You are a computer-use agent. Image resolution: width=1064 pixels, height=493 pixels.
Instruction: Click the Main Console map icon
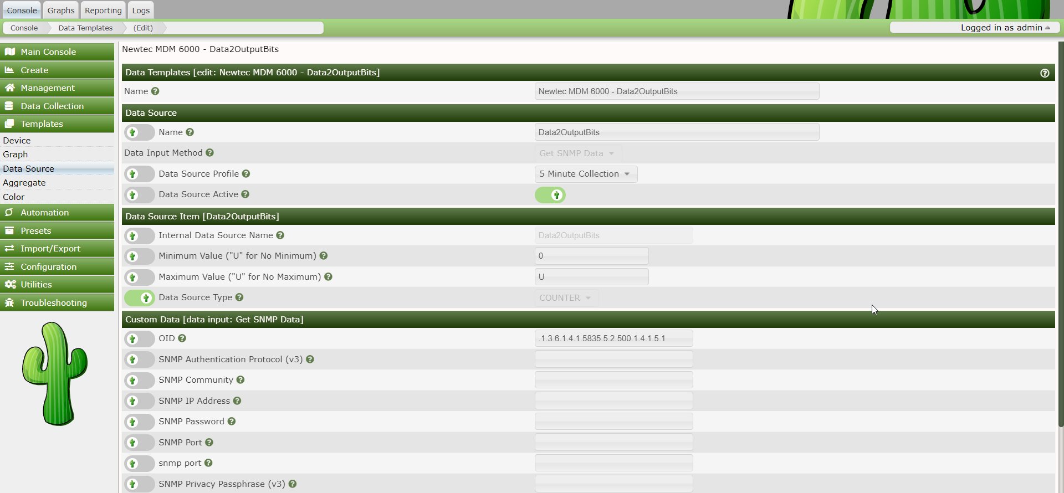(x=9, y=52)
